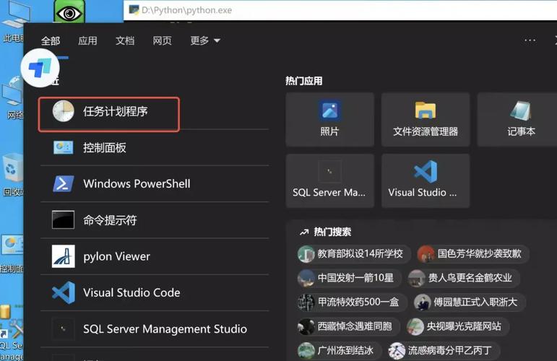
Task: Open the Visual Studio ... tile
Action: (426, 180)
